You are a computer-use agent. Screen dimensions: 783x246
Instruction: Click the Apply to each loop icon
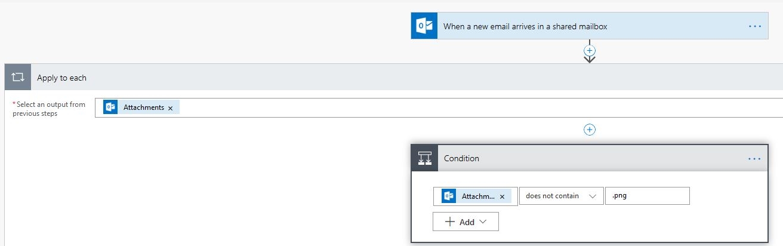[x=17, y=78]
